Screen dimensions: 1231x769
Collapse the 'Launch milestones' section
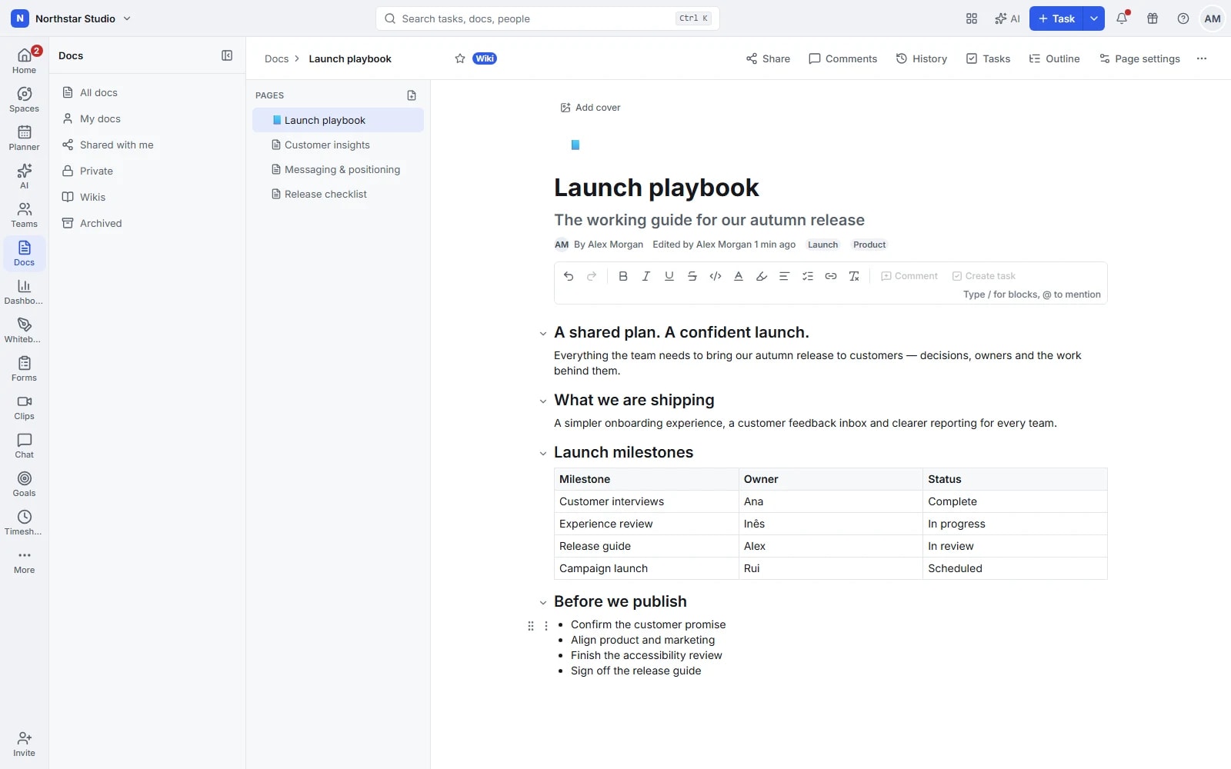(543, 454)
